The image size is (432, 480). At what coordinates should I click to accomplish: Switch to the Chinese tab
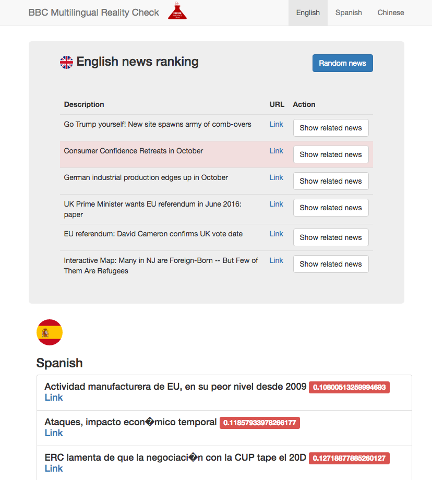(x=391, y=13)
